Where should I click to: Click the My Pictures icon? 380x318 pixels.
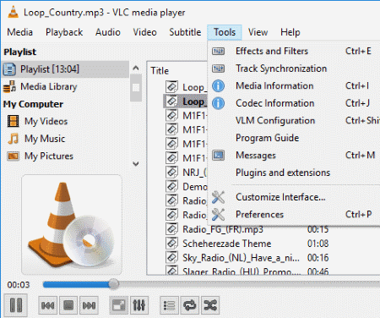coord(13,156)
